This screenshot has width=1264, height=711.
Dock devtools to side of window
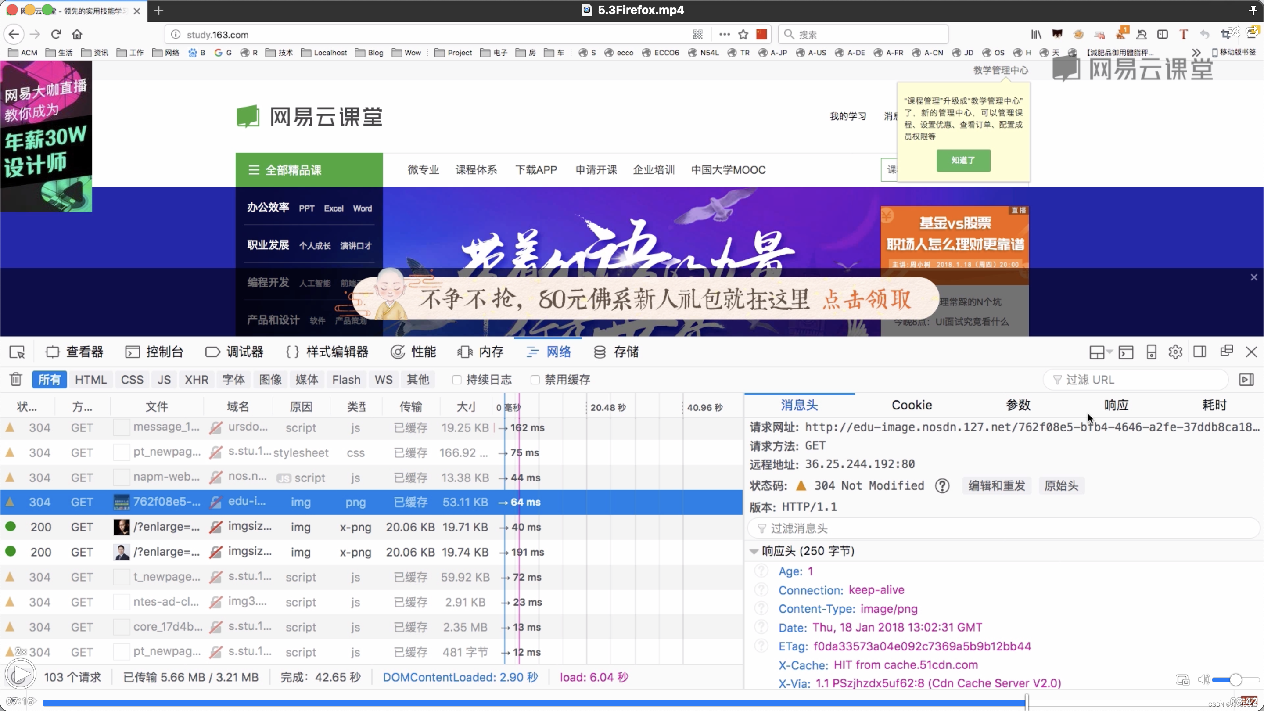pyautogui.click(x=1200, y=352)
